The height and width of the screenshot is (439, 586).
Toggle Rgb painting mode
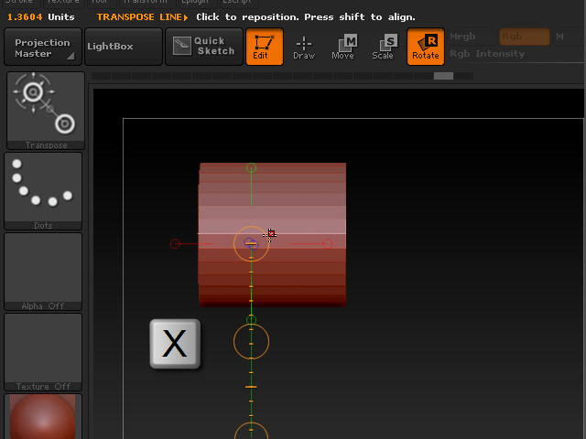coord(525,37)
